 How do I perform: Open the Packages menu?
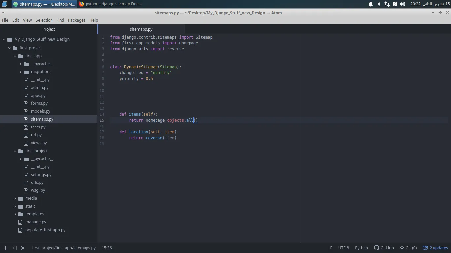pyautogui.click(x=77, y=20)
